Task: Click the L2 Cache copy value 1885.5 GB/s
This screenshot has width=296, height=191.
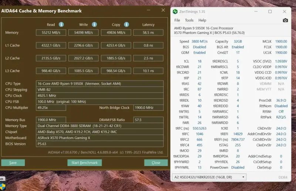Action: (116, 58)
